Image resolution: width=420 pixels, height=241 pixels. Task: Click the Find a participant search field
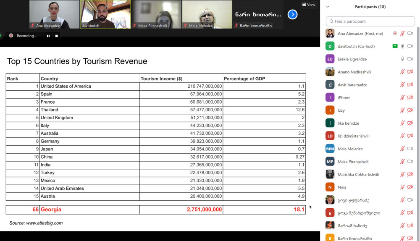(370, 21)
